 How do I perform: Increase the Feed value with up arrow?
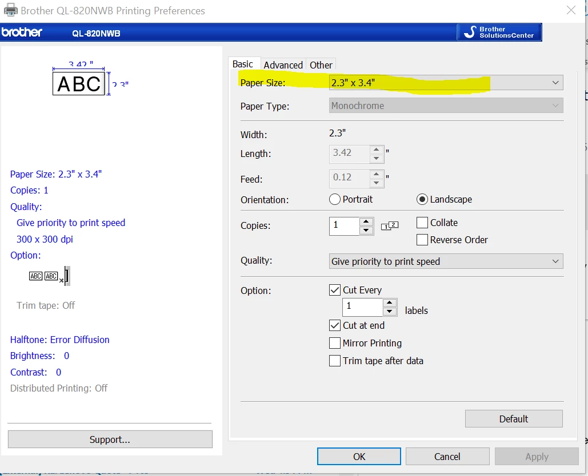click(376, 174)
